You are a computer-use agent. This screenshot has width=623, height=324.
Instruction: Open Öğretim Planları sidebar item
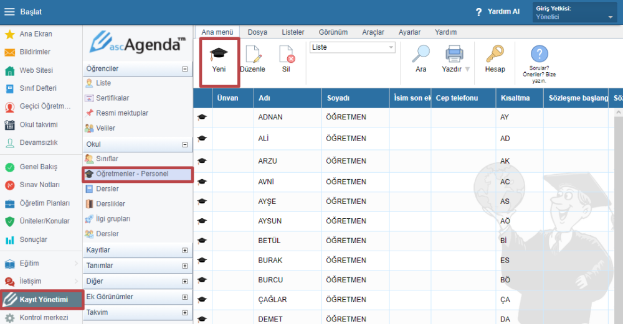[x=38, y=203]
